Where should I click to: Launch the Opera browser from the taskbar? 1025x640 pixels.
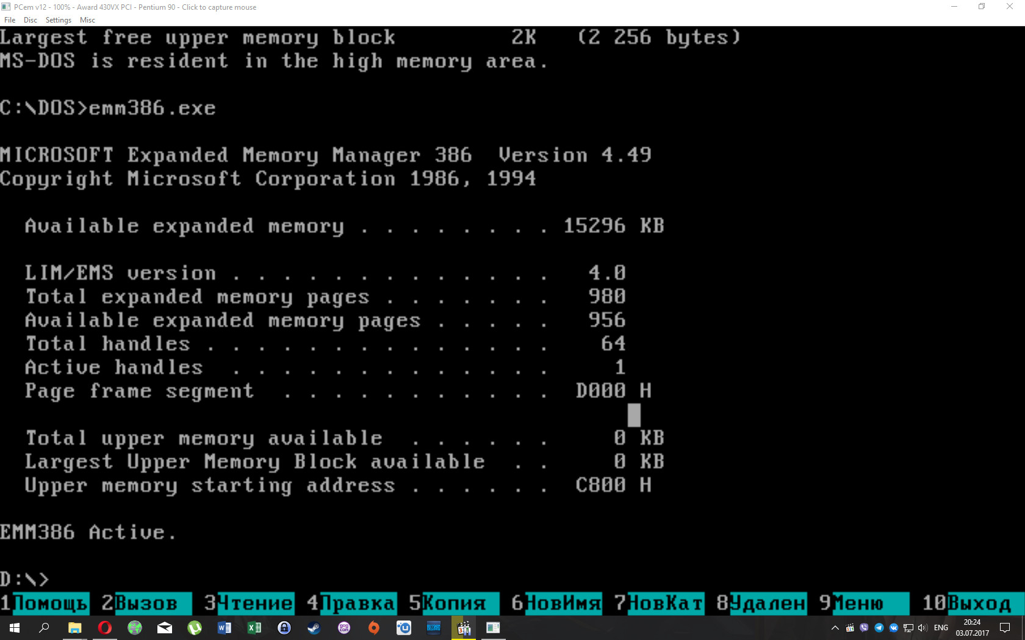[x=104, y=628]
